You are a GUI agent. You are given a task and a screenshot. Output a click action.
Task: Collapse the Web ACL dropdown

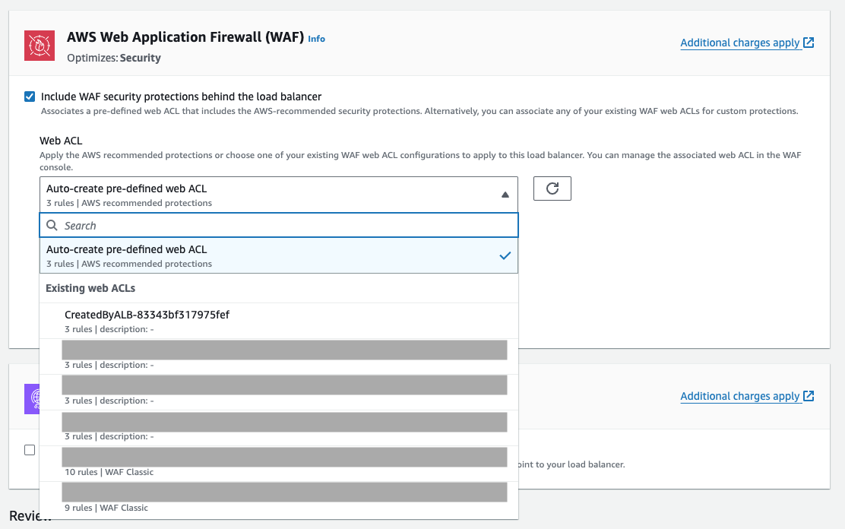[279, 195]
